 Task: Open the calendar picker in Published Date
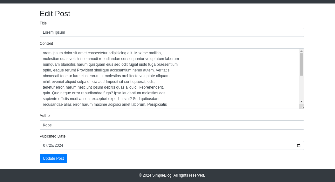[299, 145]
